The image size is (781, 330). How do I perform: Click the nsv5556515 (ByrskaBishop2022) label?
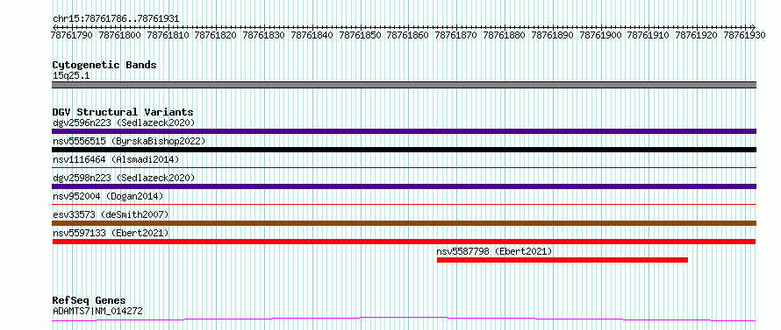(x=129, y=141)
